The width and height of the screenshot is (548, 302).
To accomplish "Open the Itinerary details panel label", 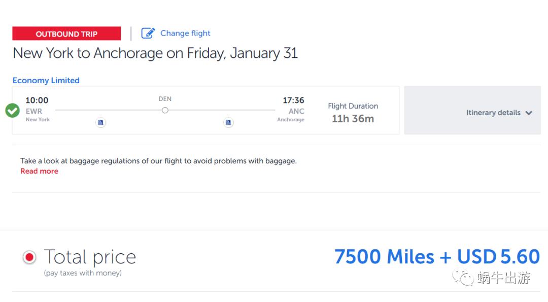I will 493,113.
